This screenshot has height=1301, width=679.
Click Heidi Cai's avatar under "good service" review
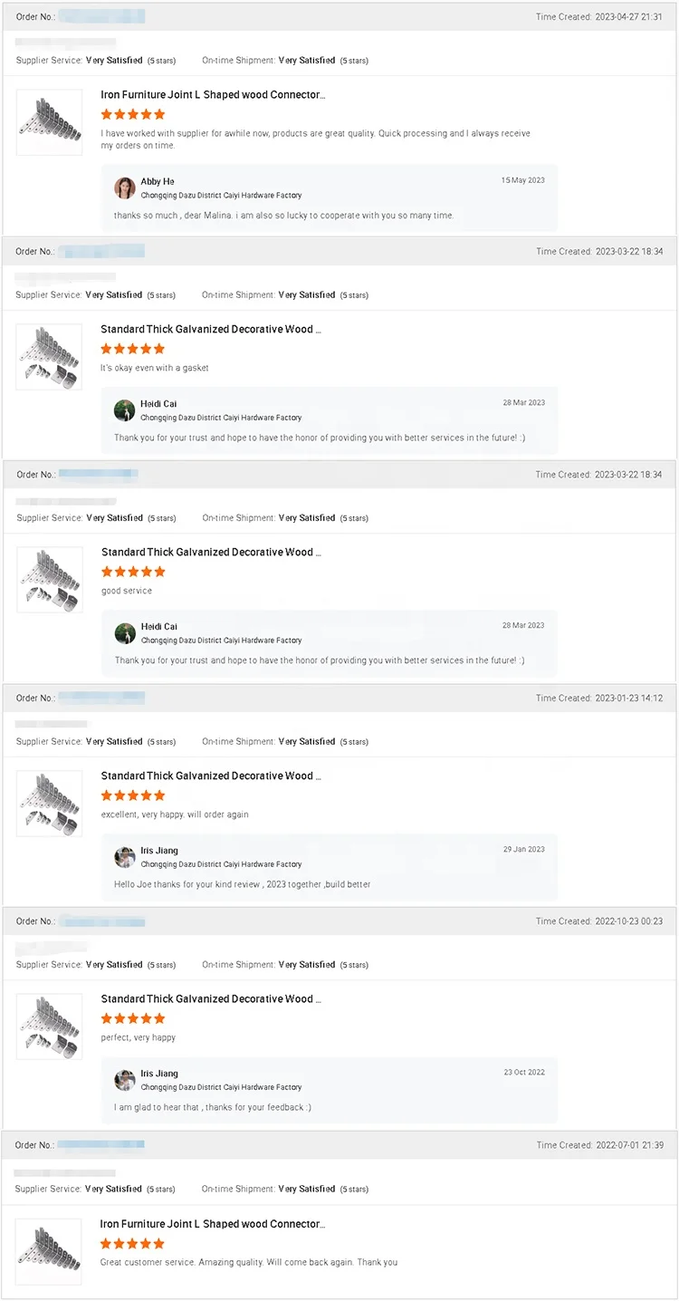pos(125,633)
